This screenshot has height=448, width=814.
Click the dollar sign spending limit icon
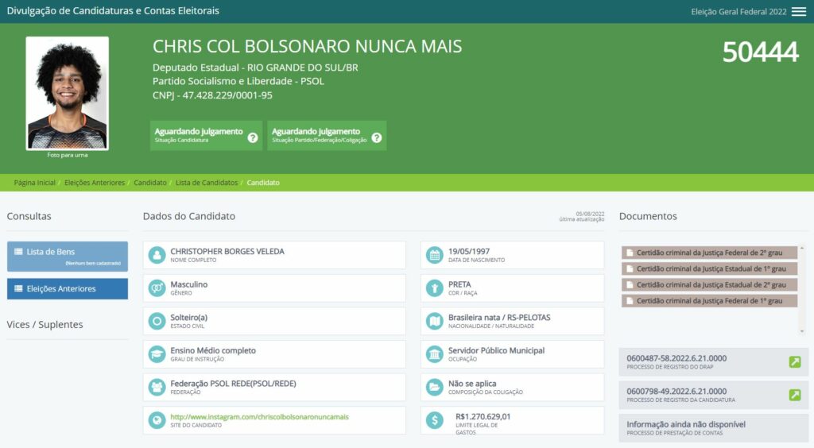[x=434, y=420]
